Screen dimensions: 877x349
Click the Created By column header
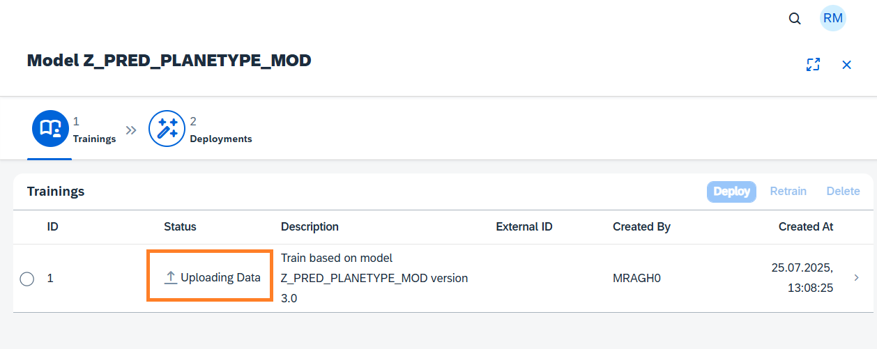[641, 226]
